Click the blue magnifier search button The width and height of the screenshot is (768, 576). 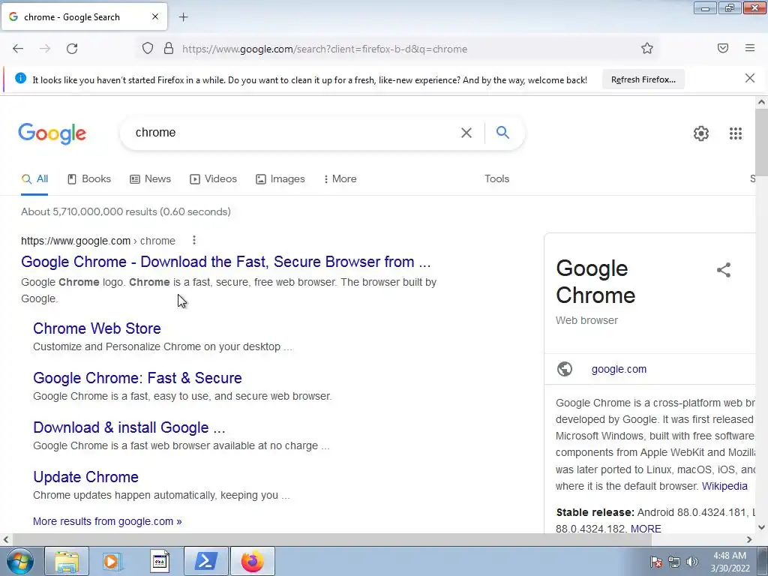coord(502,132)
